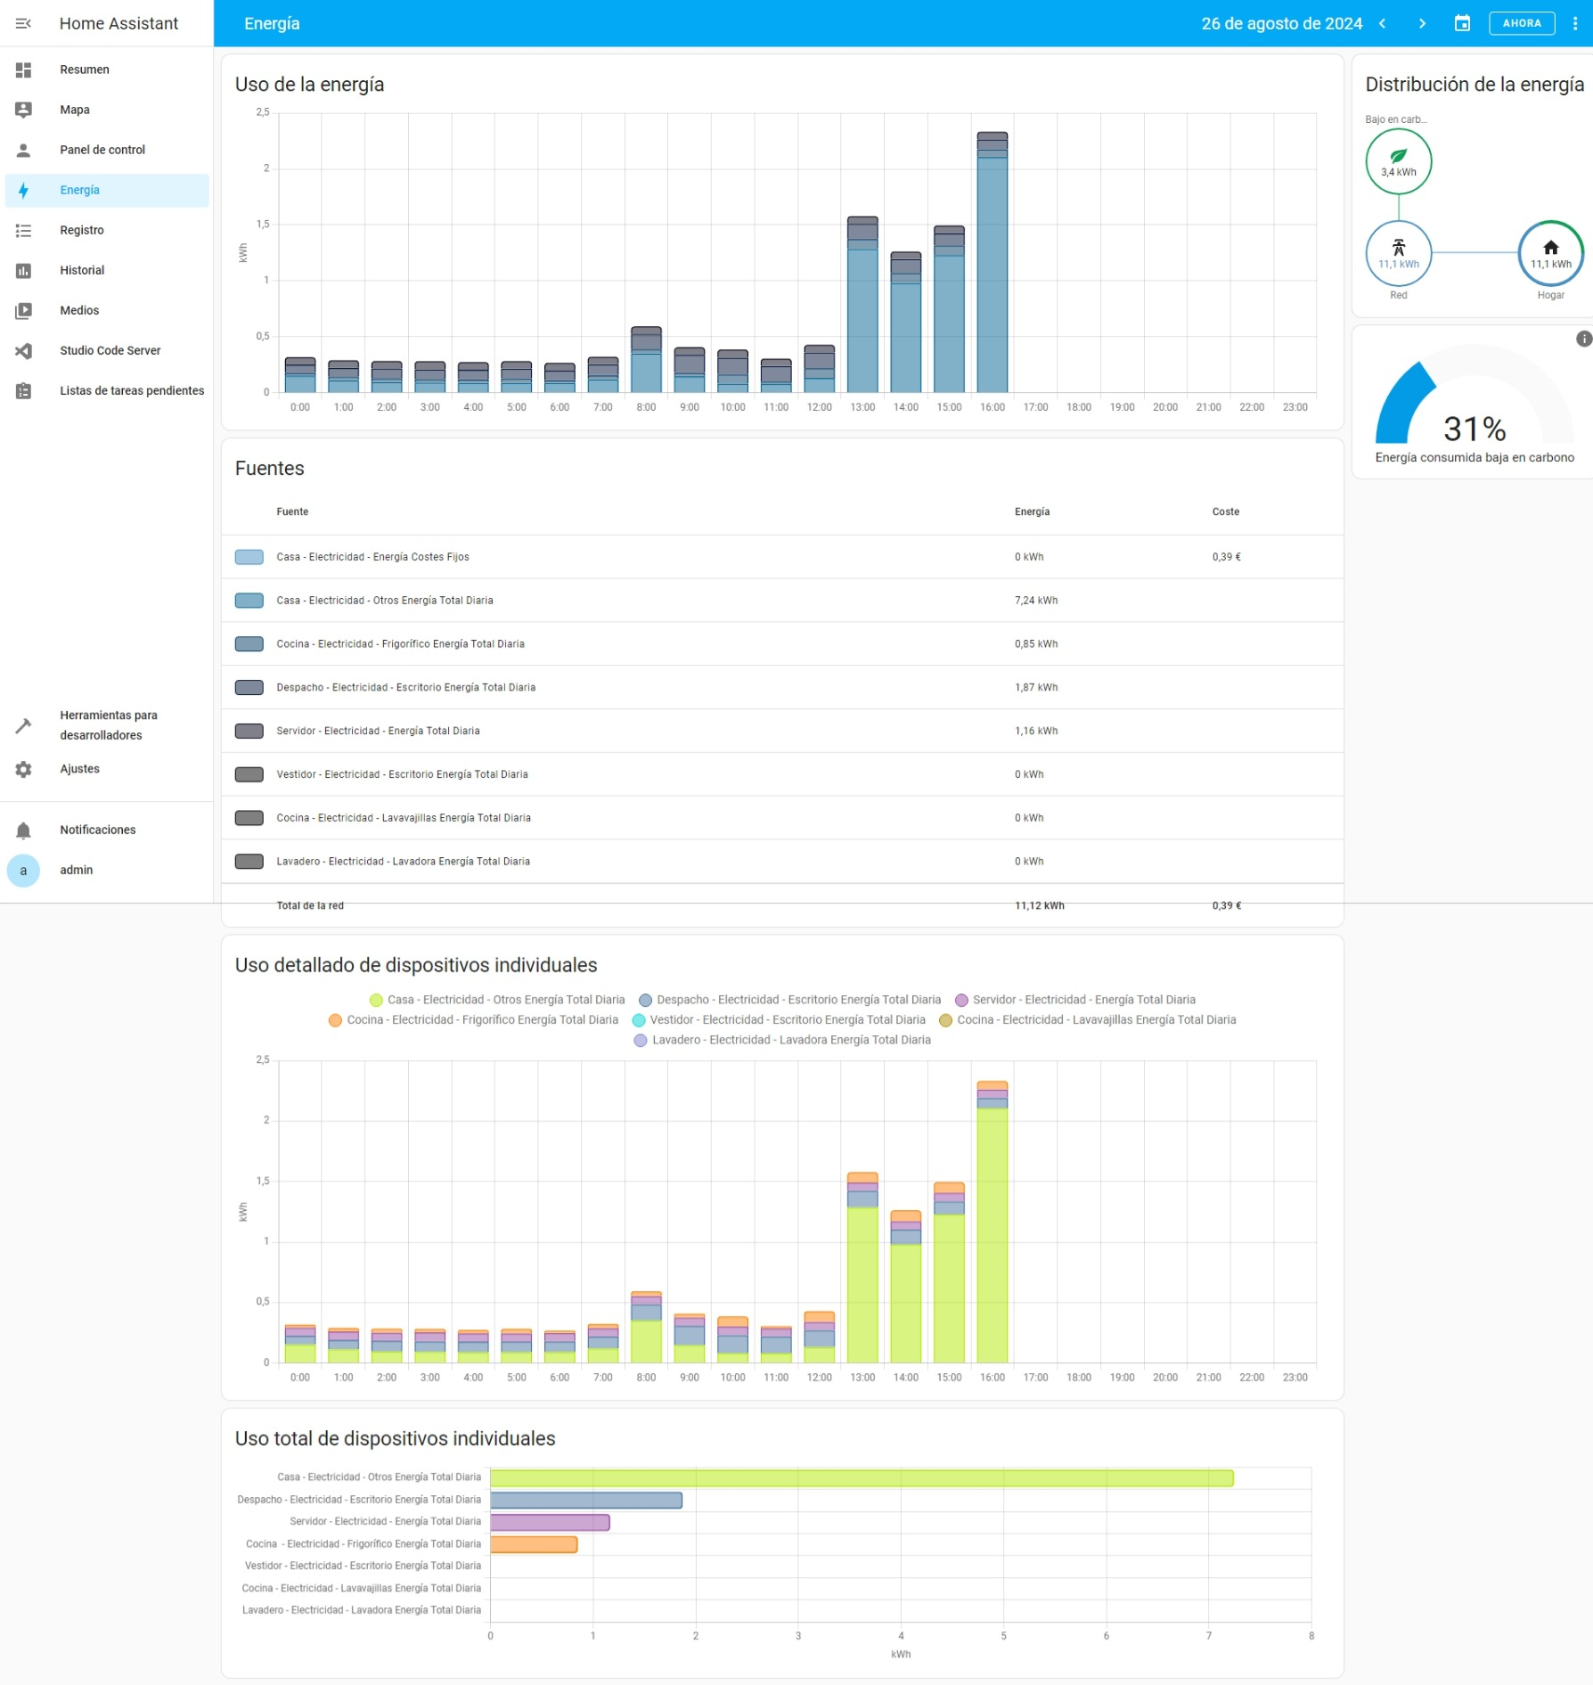The image size is (1593, 1685).
Task: Select the low-carbon leaf circle
Action: pyautogui.click(x=1398, y=161)
